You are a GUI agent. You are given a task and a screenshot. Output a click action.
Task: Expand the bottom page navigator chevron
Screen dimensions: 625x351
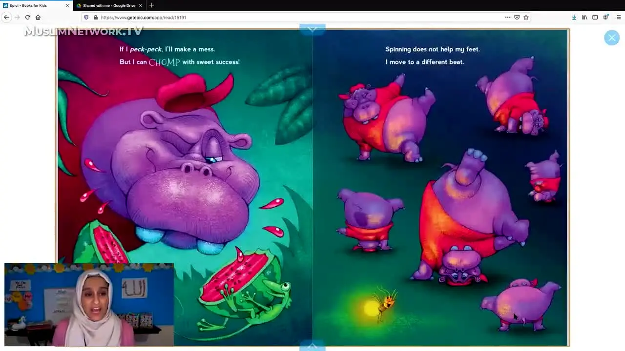click(312, 346)
